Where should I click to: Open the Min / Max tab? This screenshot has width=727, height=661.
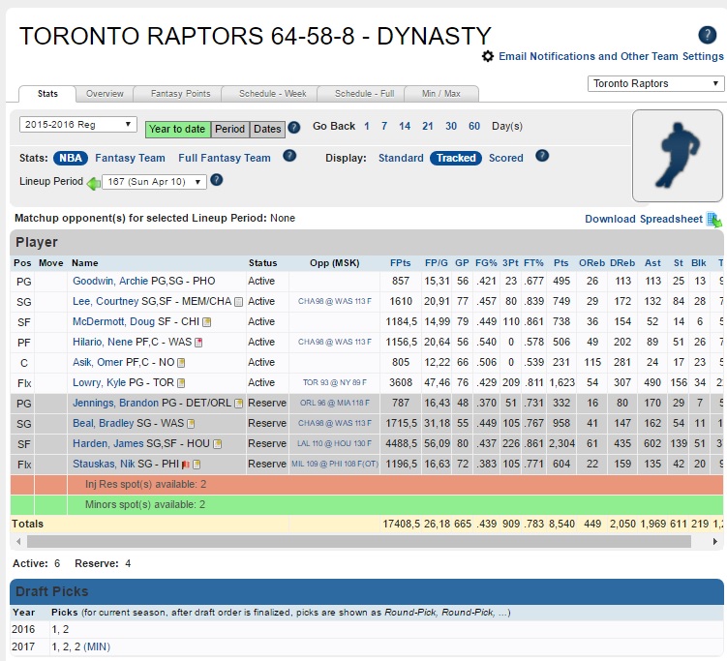[440, 94]
